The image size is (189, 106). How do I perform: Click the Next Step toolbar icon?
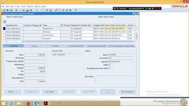pyautogui.click(x=20, y=10)
